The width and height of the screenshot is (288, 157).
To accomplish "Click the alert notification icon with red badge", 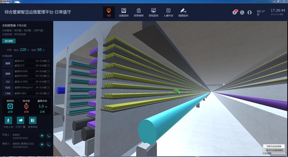I will (x=235, y=12).
